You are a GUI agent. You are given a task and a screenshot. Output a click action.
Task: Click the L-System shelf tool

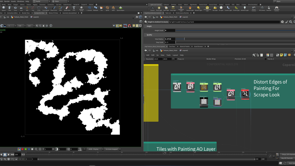[x=89, y=8]
